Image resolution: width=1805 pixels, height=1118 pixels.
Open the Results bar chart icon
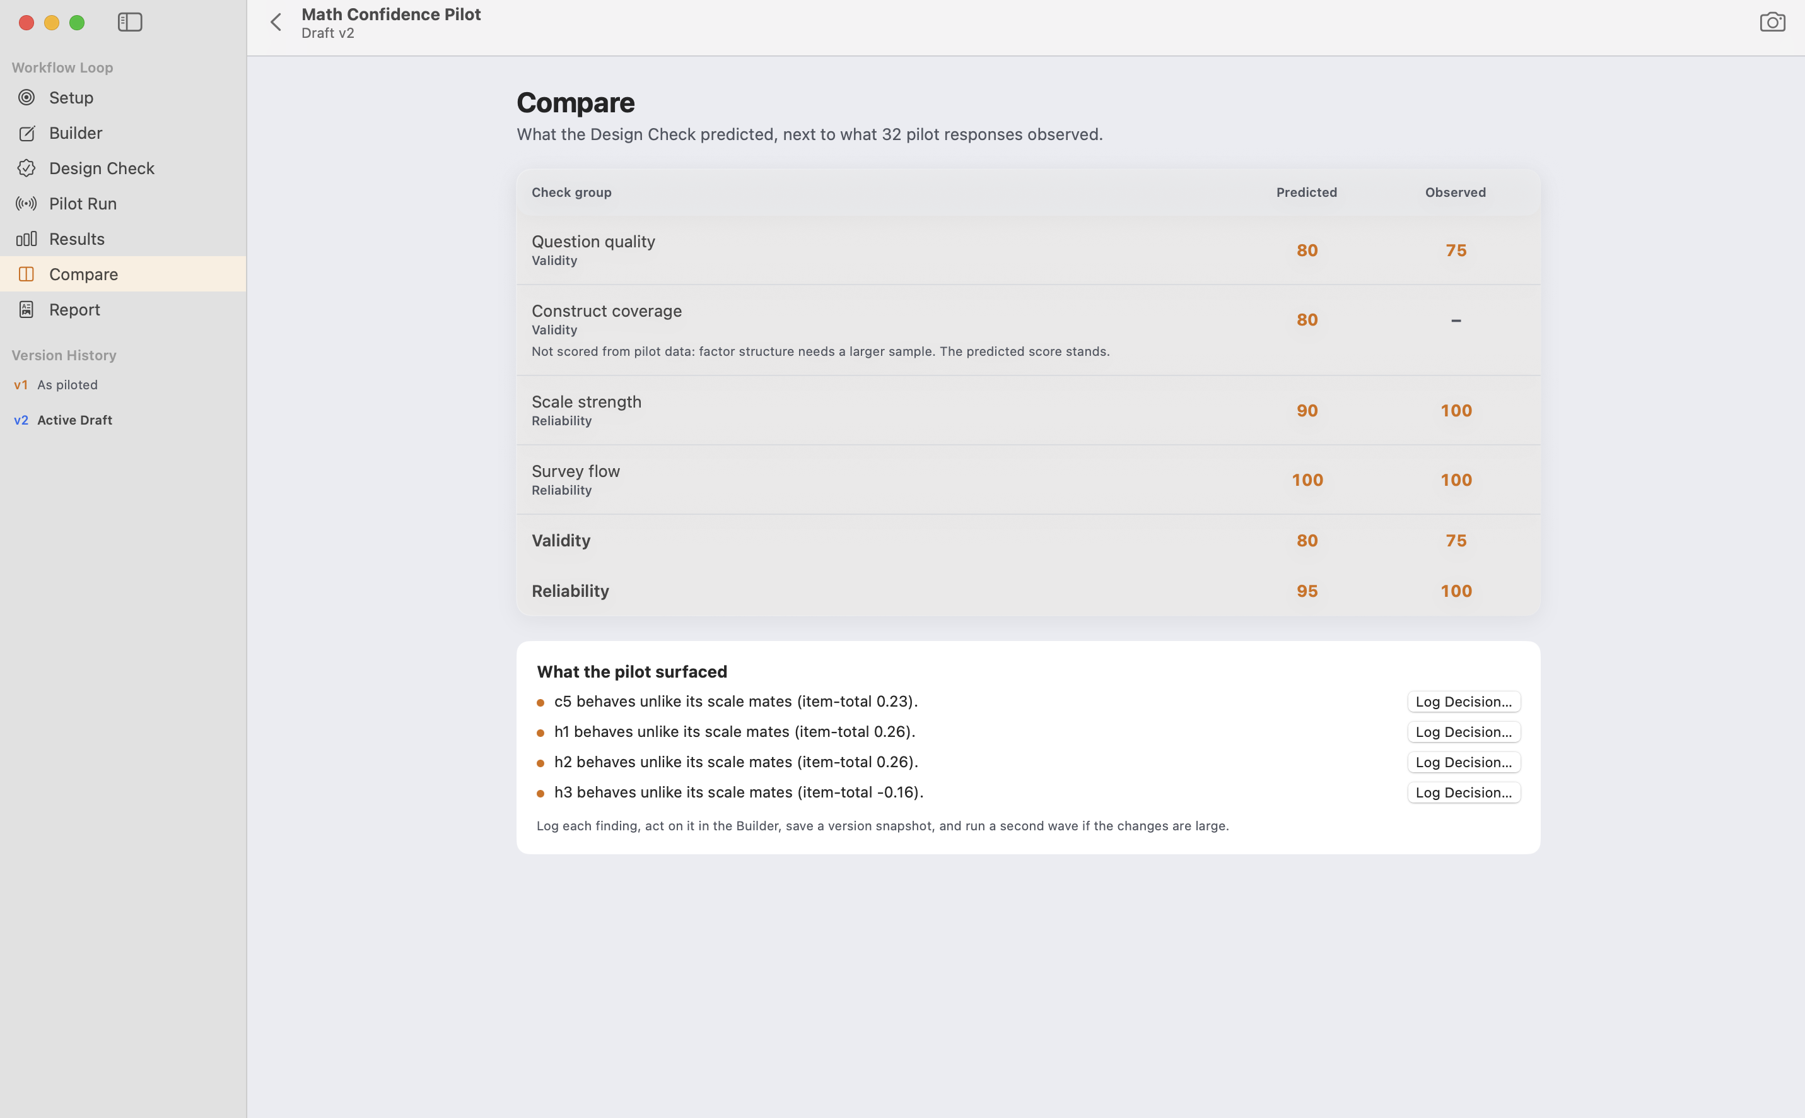tap(26, 239)
